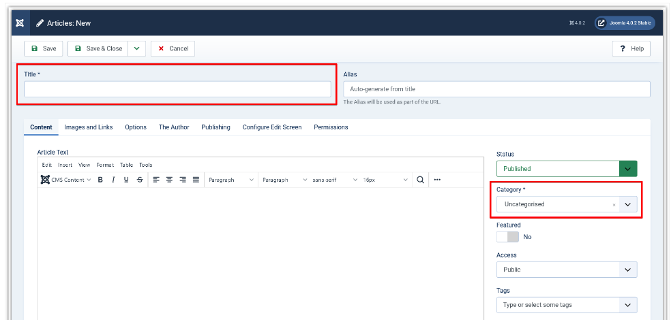Align text left
671x320 pixels.
(x=156, y=180)
